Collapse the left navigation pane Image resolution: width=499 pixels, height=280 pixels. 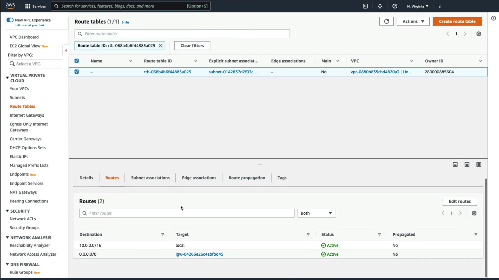point(65,51)
